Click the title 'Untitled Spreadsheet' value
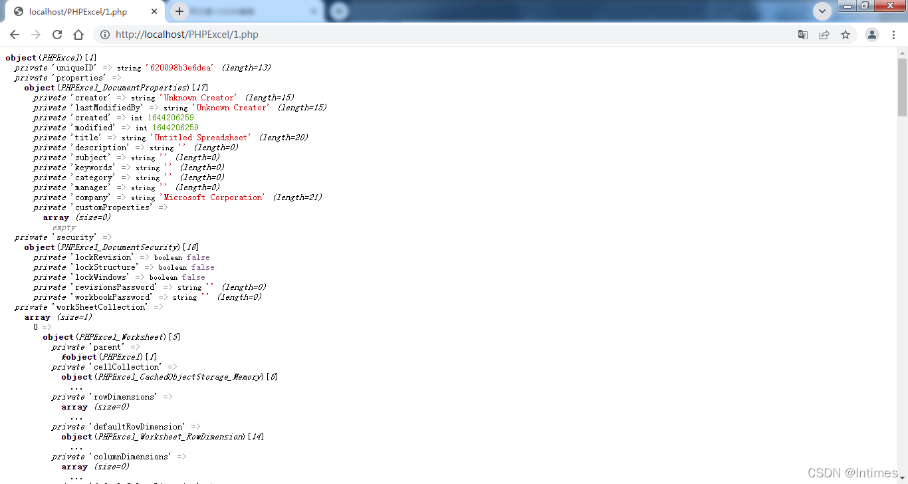Image resolution: width=908 pixels, height=484 pixels. [x=201, y=138]
